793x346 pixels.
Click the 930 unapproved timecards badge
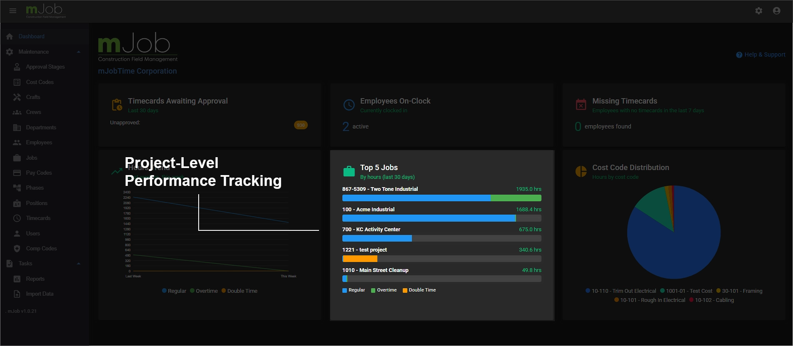click(x=301, y=125)
